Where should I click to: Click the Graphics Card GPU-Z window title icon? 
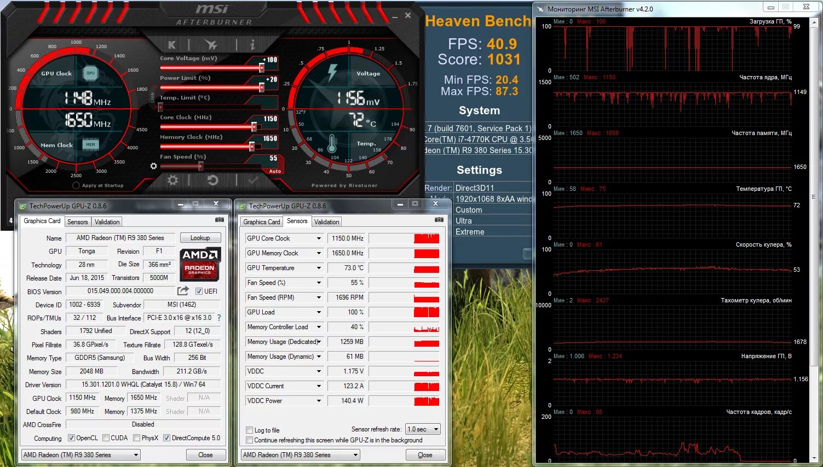[x=22, y=206]
